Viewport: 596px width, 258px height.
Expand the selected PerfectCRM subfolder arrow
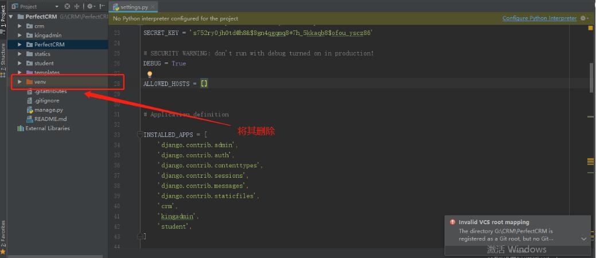(20, 45)
